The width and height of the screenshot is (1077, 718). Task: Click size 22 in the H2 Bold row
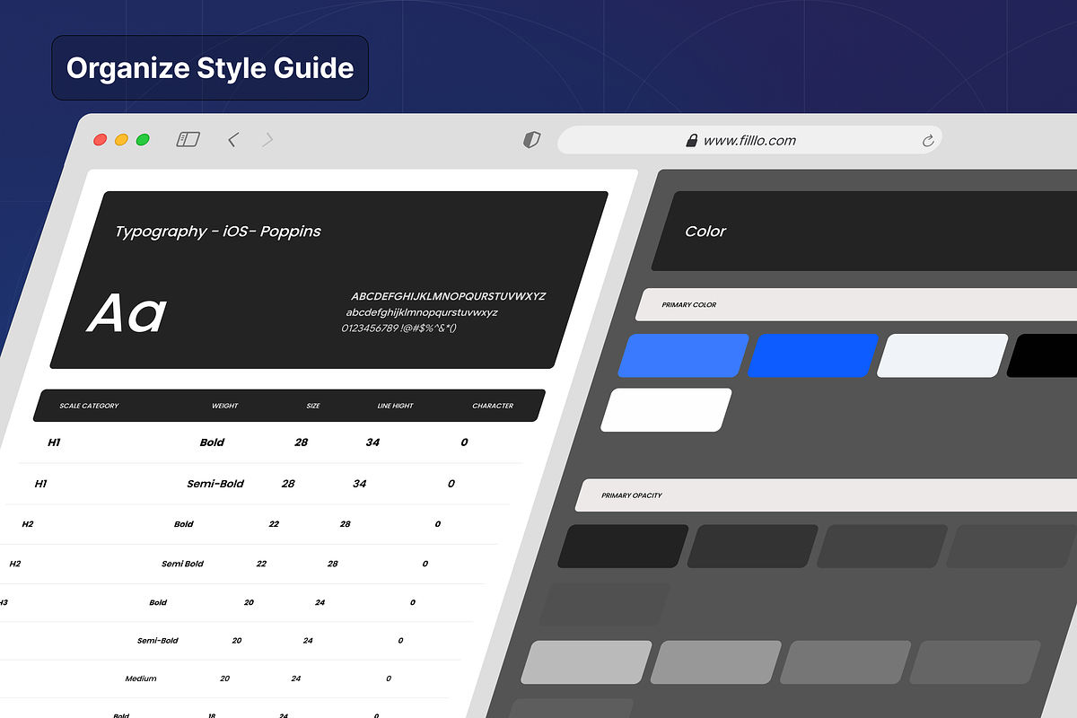click(274, 524)
